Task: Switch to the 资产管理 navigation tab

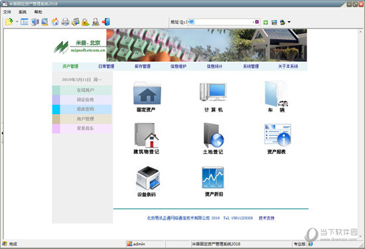Action: pos(70,66)
